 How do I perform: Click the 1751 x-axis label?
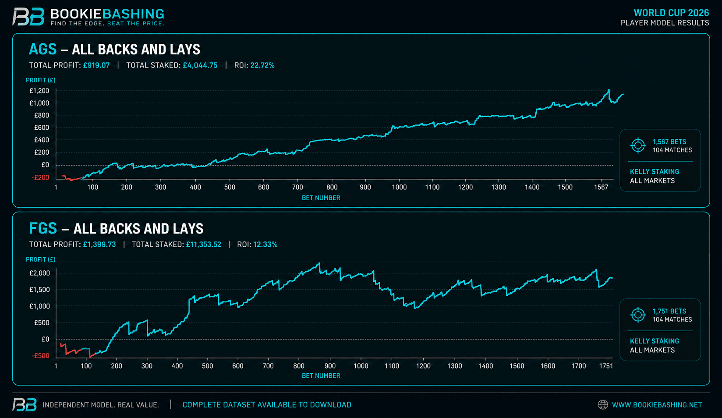(x=606, y=366)
